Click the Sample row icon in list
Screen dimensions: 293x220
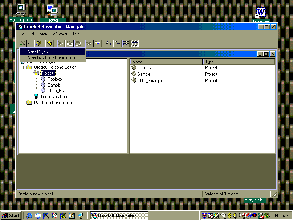pyautogui.click(x=134, y=74)
